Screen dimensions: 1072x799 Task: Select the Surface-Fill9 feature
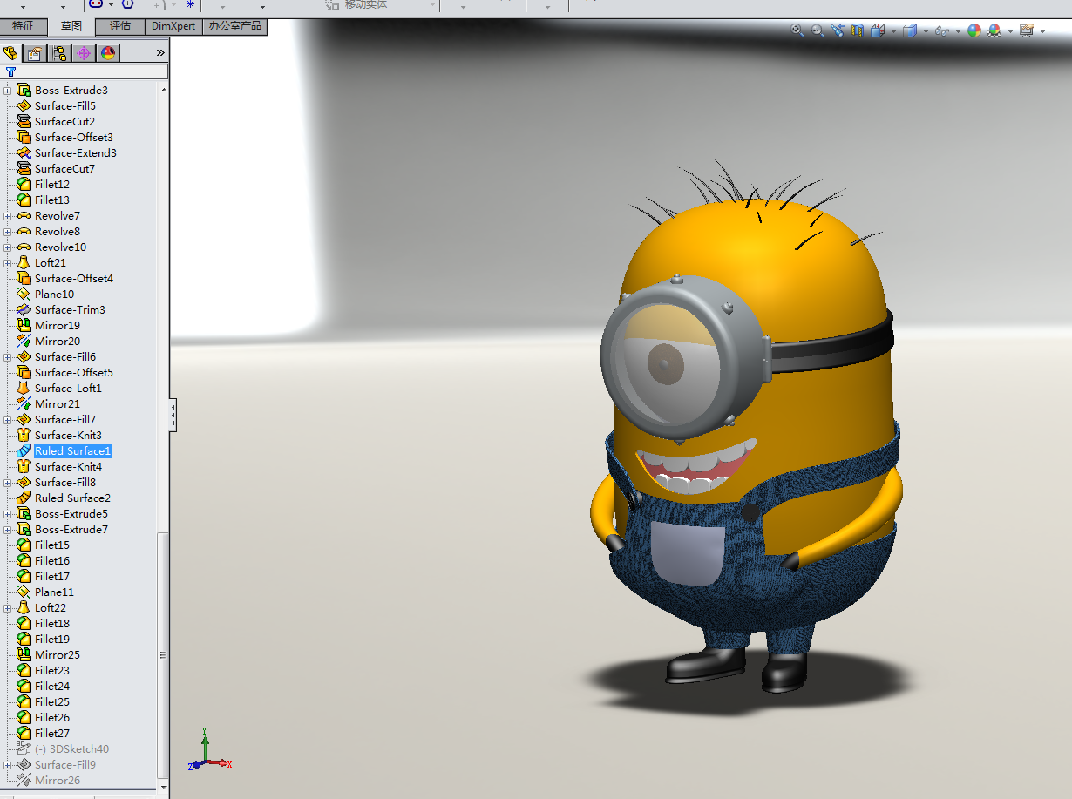coord(65,765)
